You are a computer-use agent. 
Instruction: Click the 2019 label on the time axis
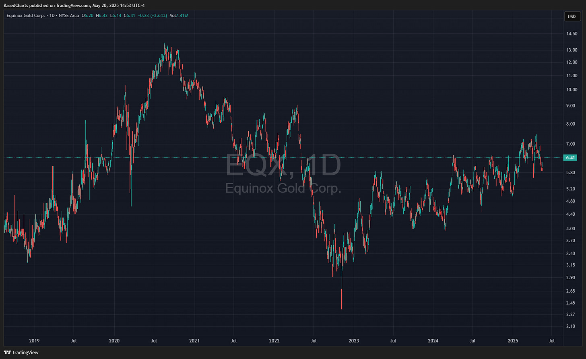(35, 340)
